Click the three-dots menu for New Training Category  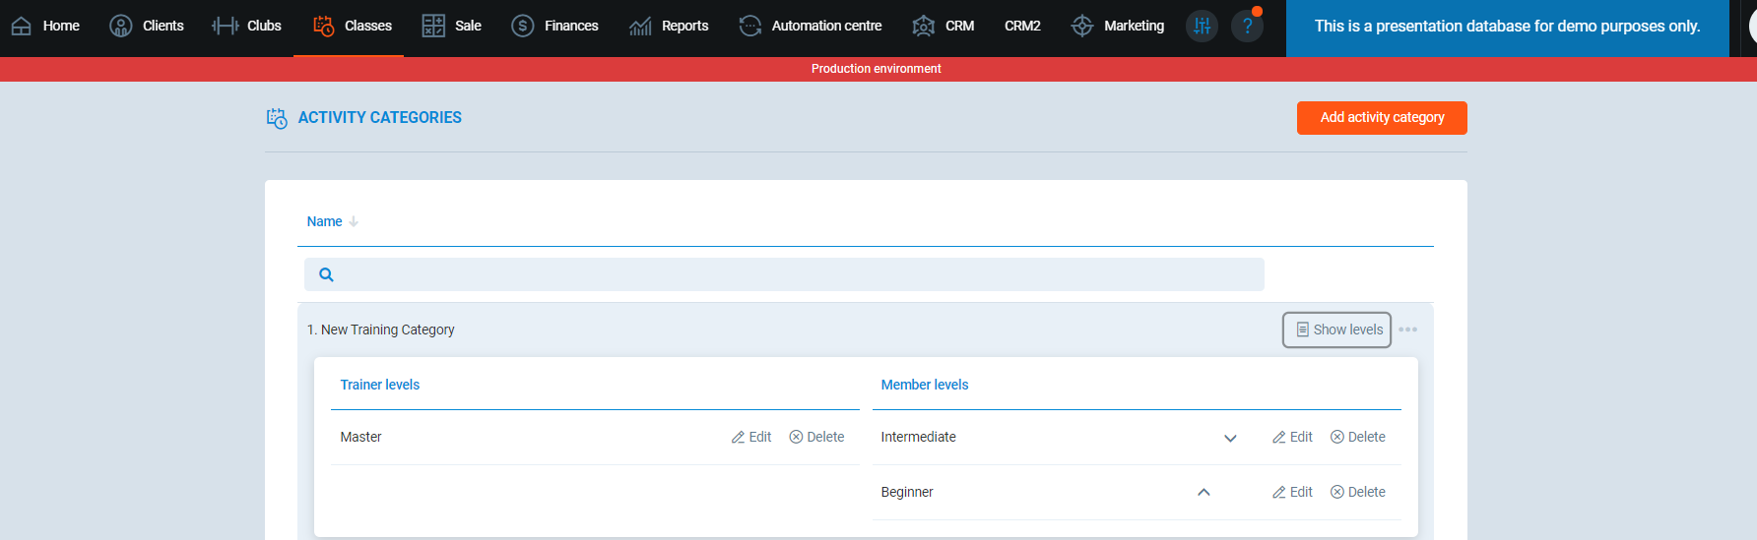pos(1408,330)
